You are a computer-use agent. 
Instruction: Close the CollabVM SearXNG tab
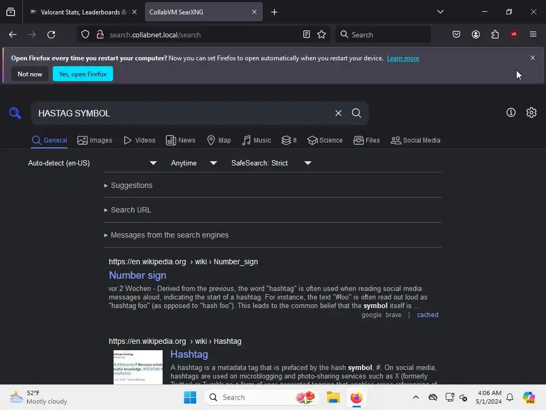tap(254, 12)
